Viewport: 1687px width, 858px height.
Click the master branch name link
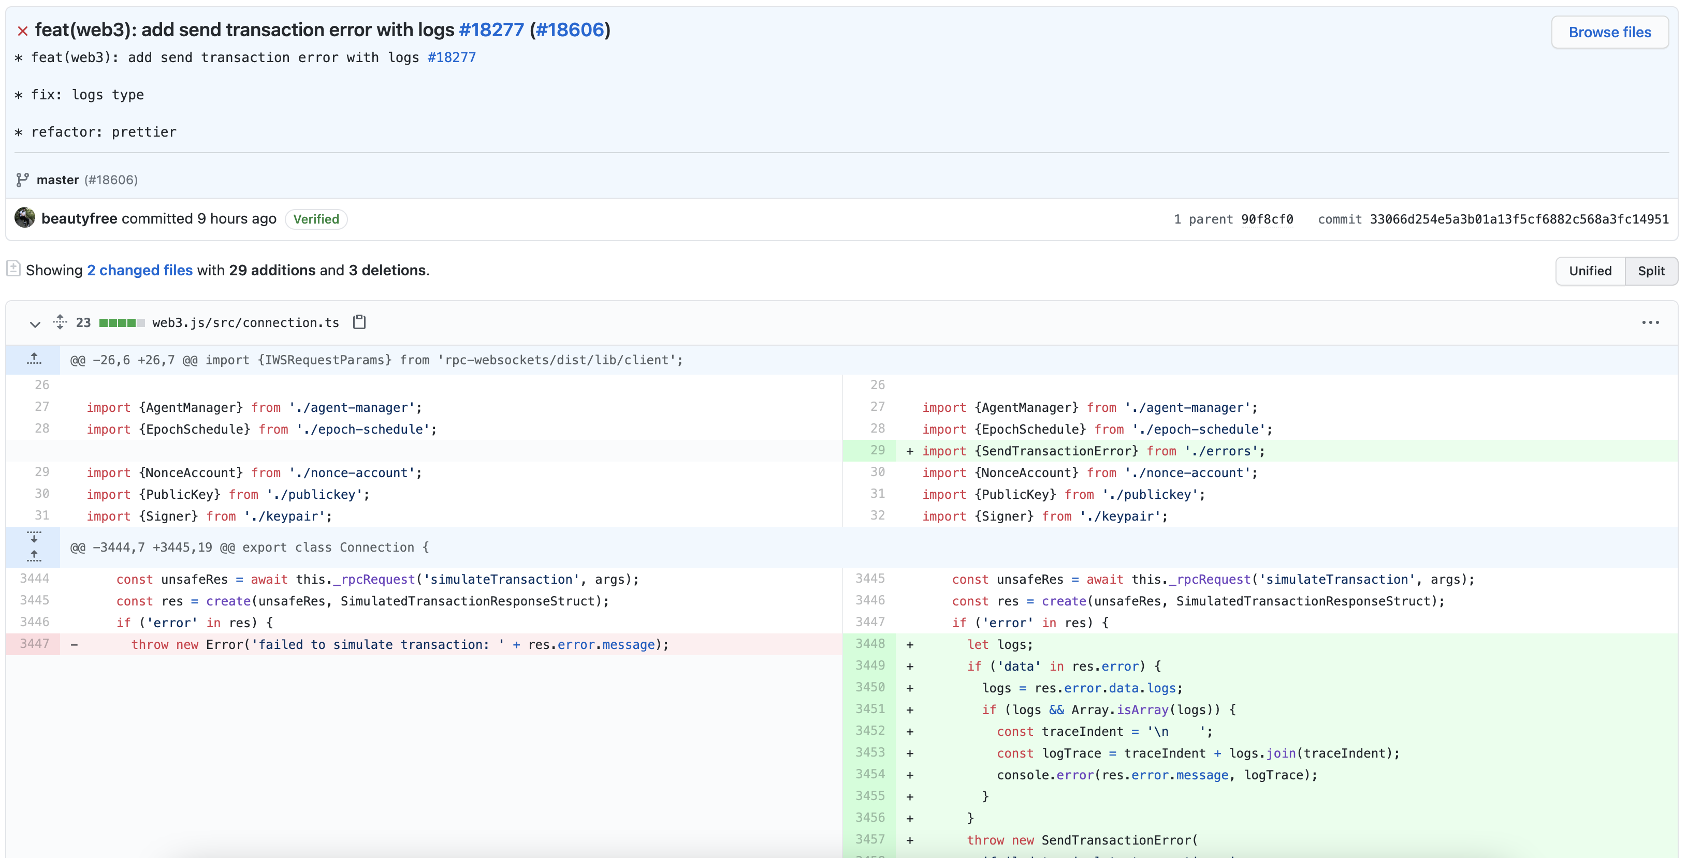(57, 180)
